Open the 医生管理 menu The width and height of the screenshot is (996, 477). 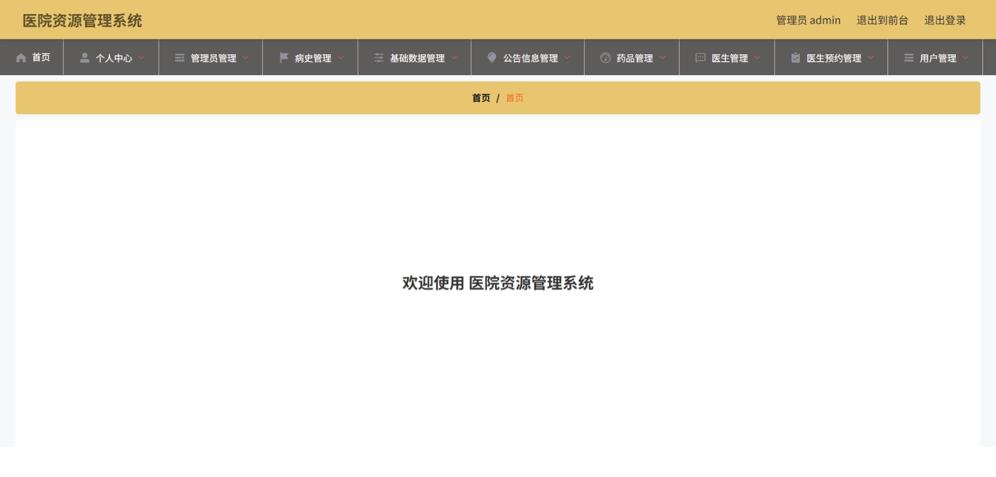727,58
